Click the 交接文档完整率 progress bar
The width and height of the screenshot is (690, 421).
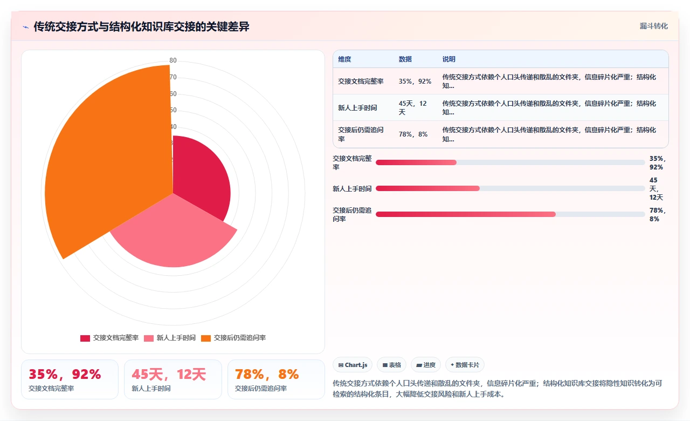pos(510,162)
